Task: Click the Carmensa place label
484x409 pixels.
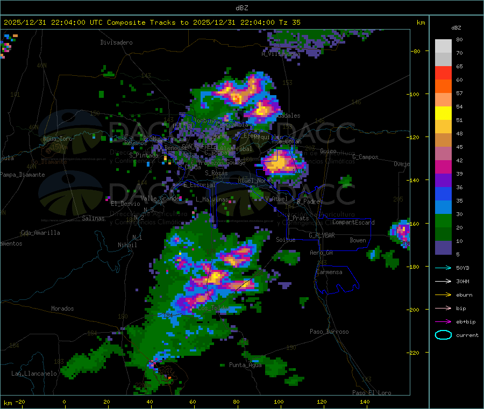Action: pyautogui.click(x=329, y=272)
